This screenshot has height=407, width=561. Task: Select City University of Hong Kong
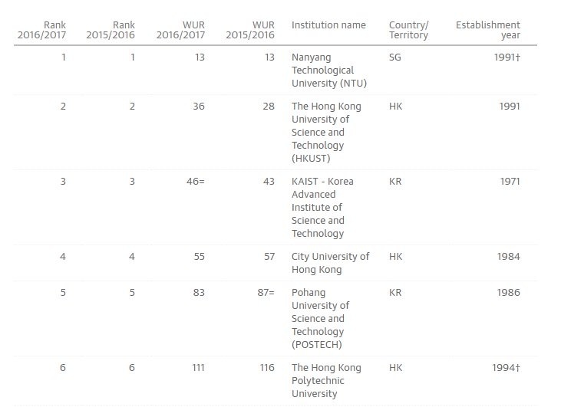point(330,263)
